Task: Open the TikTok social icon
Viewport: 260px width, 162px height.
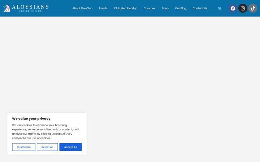Action: coord(253,8)
